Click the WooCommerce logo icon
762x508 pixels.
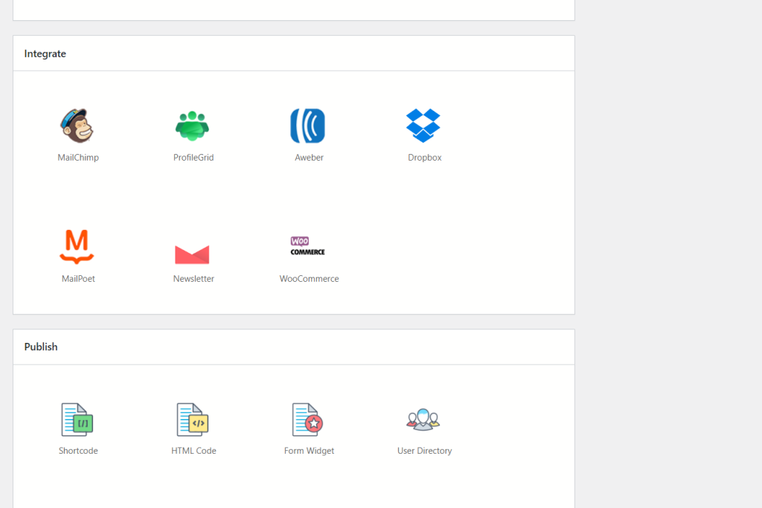(308, 246)
